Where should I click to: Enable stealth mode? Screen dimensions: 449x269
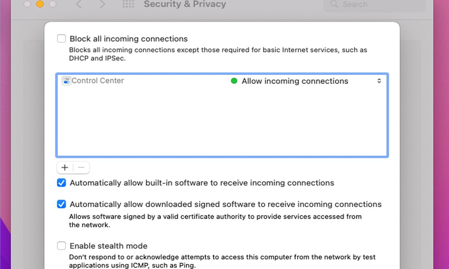[x=61, y=246]
